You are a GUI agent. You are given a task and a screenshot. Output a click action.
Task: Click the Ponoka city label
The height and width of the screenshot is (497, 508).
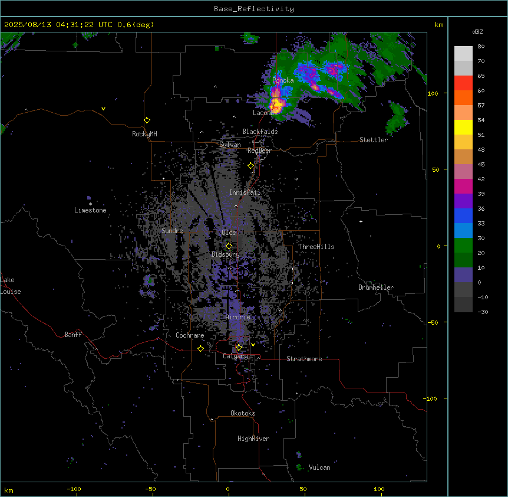click(x=283, y=80)
